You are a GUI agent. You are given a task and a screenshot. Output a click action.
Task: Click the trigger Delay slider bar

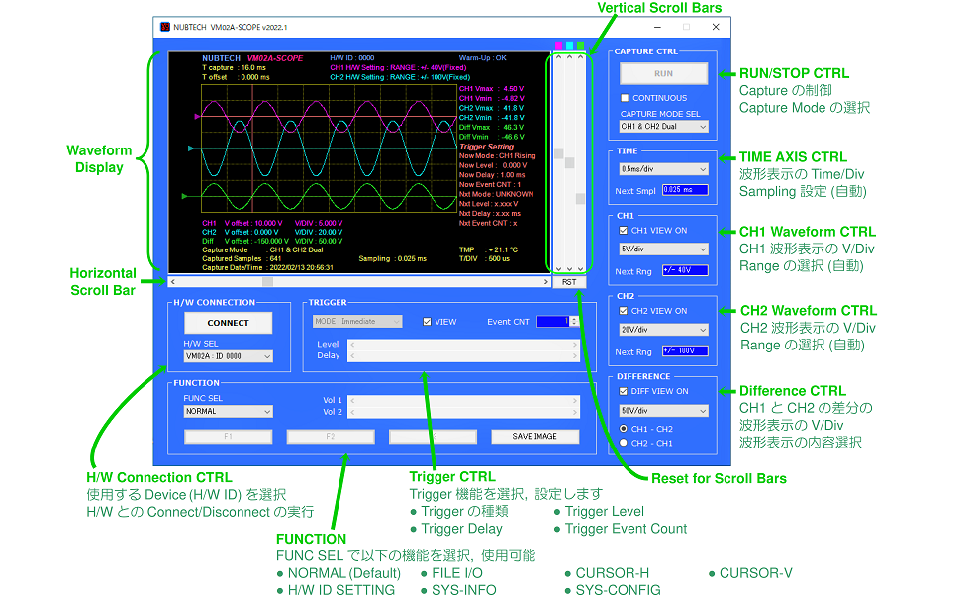[463, 355]
